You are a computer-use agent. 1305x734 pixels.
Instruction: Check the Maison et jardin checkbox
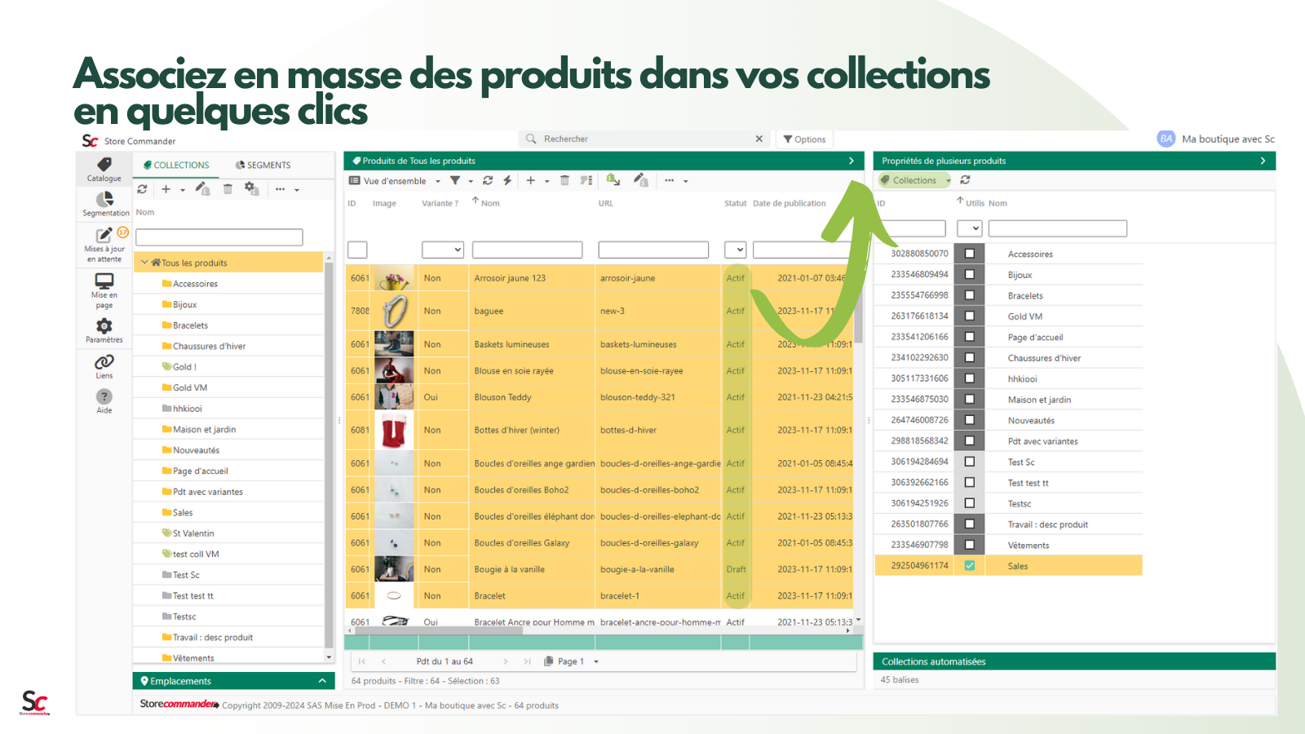pyautogui.click(x=970, y=400)
